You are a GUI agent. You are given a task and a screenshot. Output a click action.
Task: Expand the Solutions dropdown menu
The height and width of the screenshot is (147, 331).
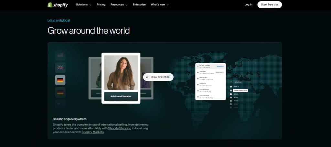pos(84,5)
